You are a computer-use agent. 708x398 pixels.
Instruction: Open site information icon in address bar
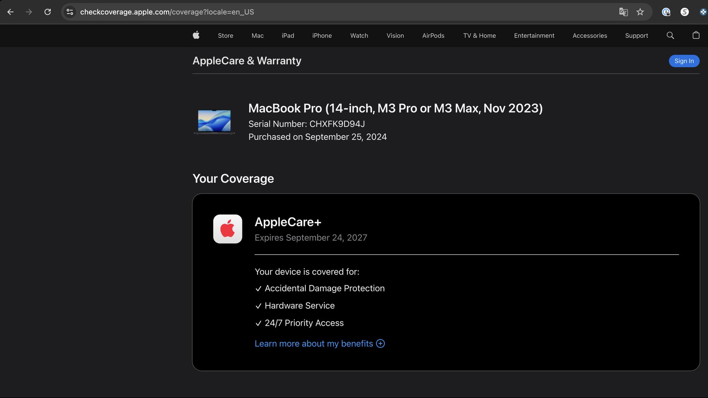click(x=70, y=12)
